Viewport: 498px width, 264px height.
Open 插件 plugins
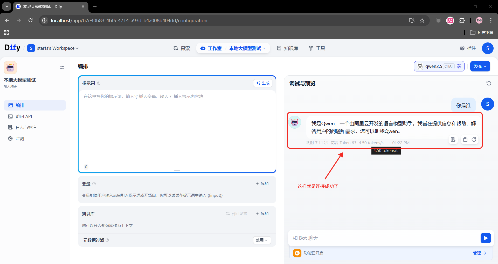[468, 48]
